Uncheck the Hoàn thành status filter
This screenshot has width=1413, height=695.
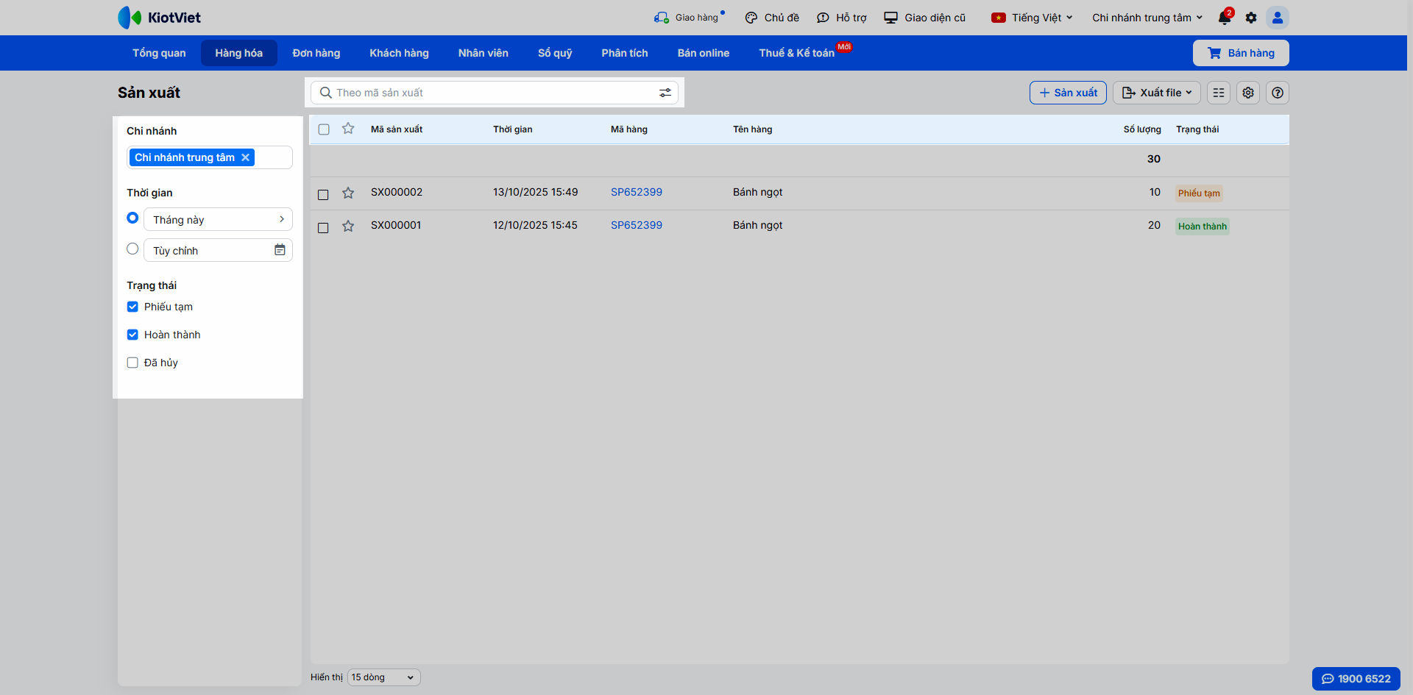point(132,335)
